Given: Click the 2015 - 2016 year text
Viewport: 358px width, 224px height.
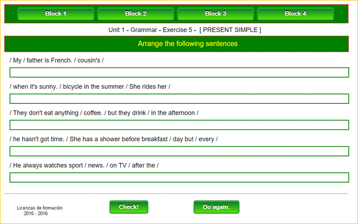Looking at the screenshot, I should (x=36, y=214).
